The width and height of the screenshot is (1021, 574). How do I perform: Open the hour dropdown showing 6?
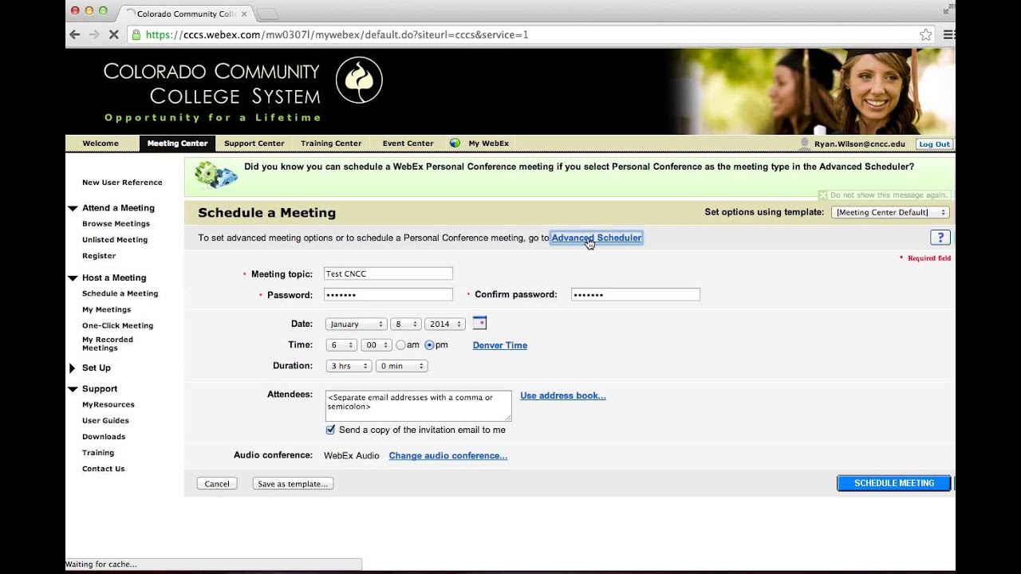(341, 345)
